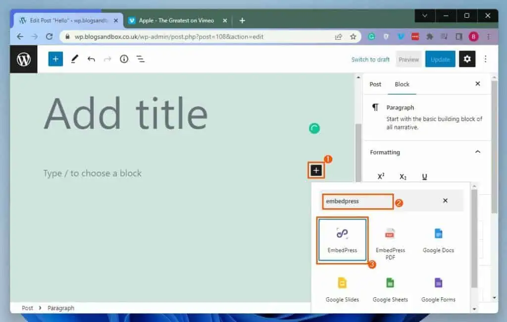Open the editor options three-dot menu
The image size is (507, 322).
pos(486,59)
